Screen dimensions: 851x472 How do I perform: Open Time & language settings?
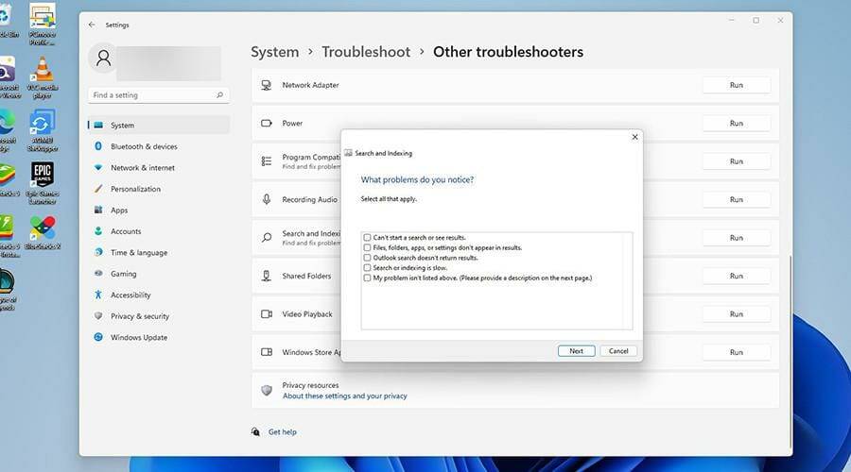pos(159,253)
